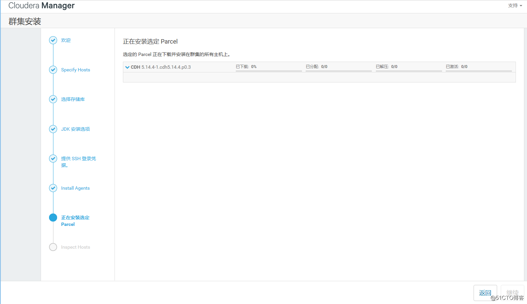527x304 pixels.
Task: Click the disabled 继续 button
Action: point(512,293)
